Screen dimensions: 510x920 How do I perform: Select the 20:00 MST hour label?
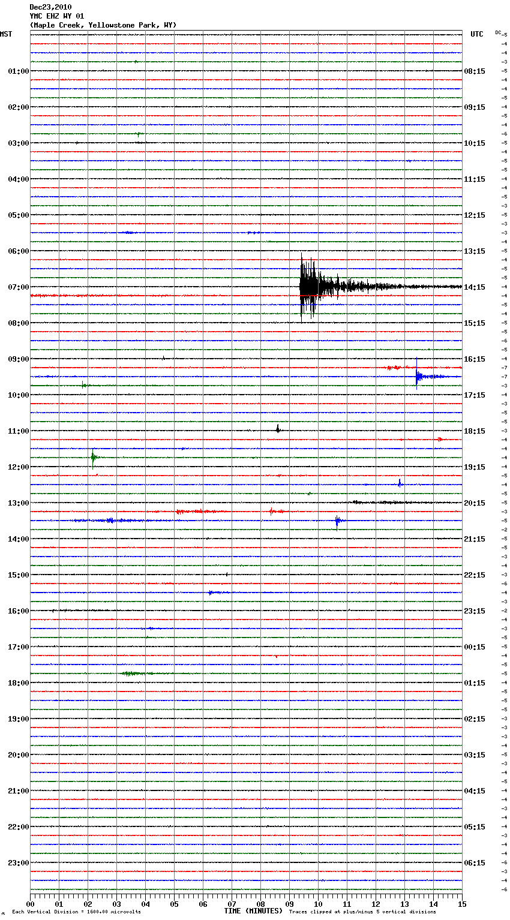[18, 755]
